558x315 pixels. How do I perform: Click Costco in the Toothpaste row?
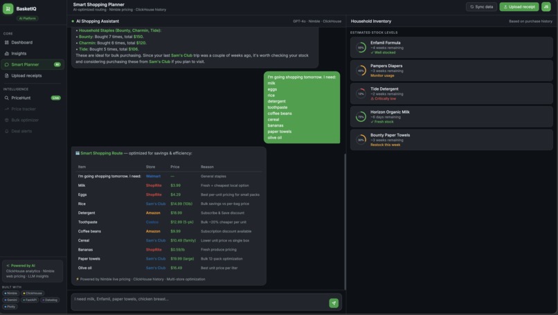[152, 222]
